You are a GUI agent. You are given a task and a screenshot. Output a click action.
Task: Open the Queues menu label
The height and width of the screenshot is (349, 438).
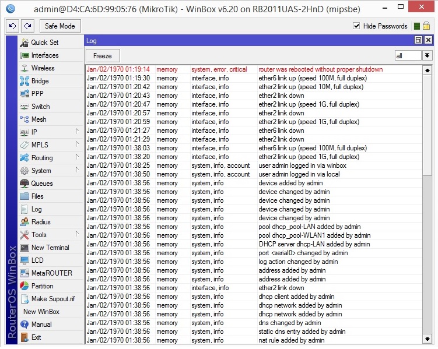click(x=42, y=184)
